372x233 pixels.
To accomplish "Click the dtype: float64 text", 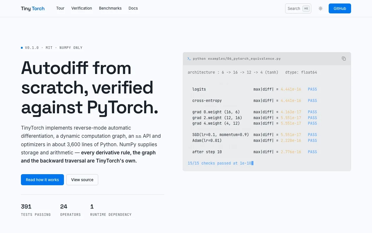I will (x=301, y=72).
